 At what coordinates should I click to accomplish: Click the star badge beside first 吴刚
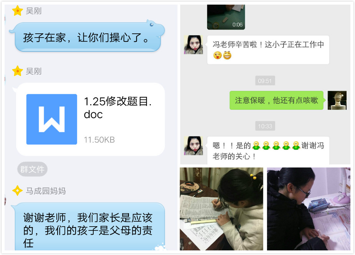pos(17,11)
